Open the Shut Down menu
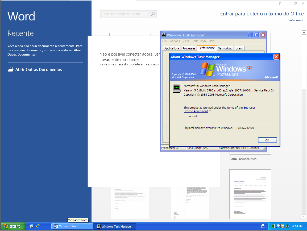 [x=199, y=41]
